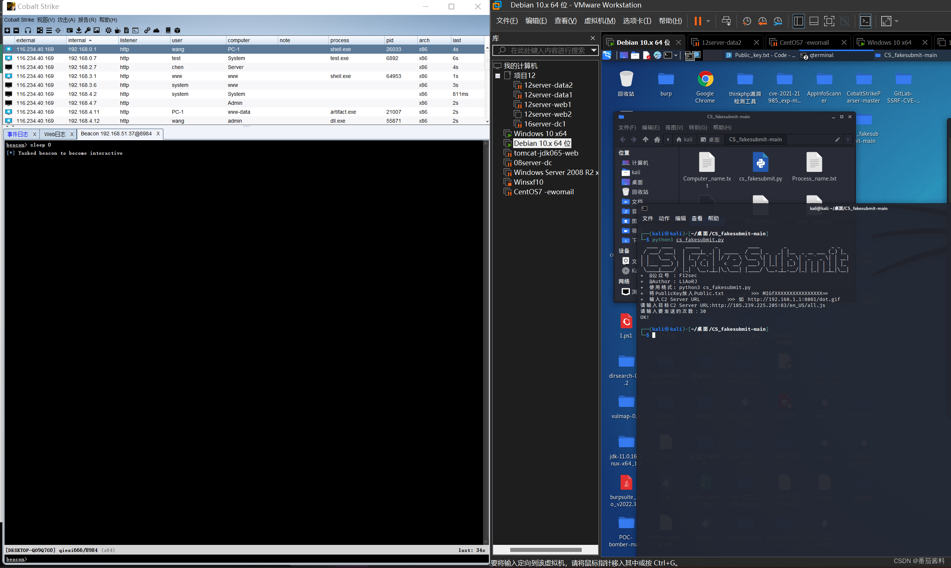Collapse the 项目12 tree node
This screenshot has height=568, width=951.
coord(498,76)
